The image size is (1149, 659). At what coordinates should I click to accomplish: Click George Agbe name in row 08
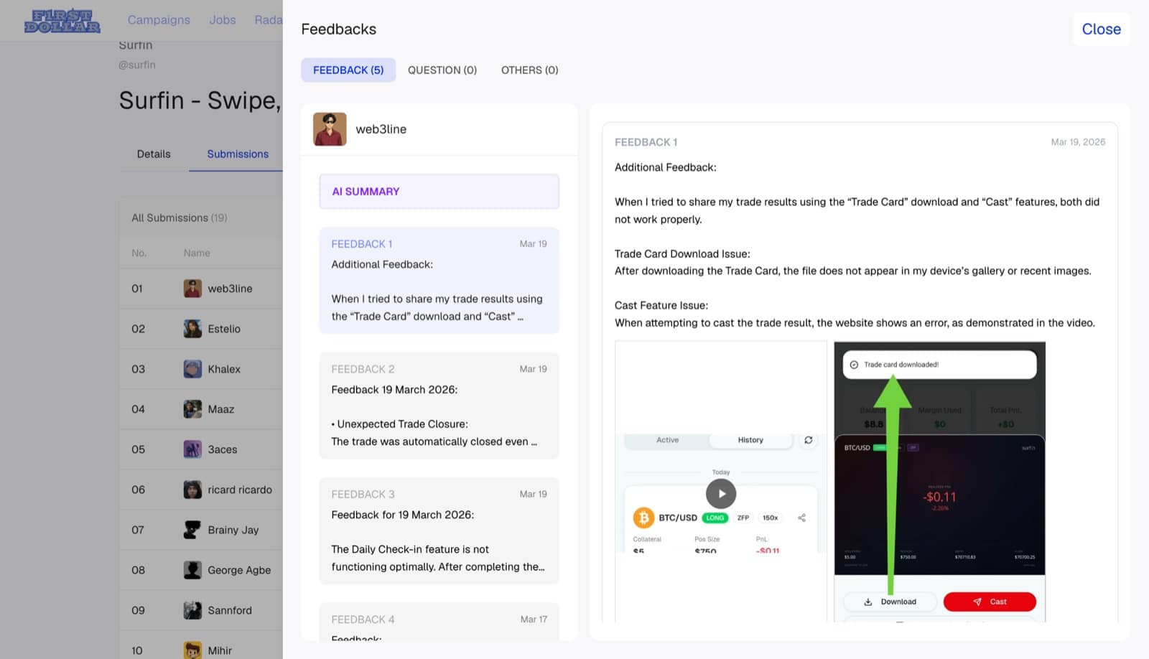coord(239,570)
